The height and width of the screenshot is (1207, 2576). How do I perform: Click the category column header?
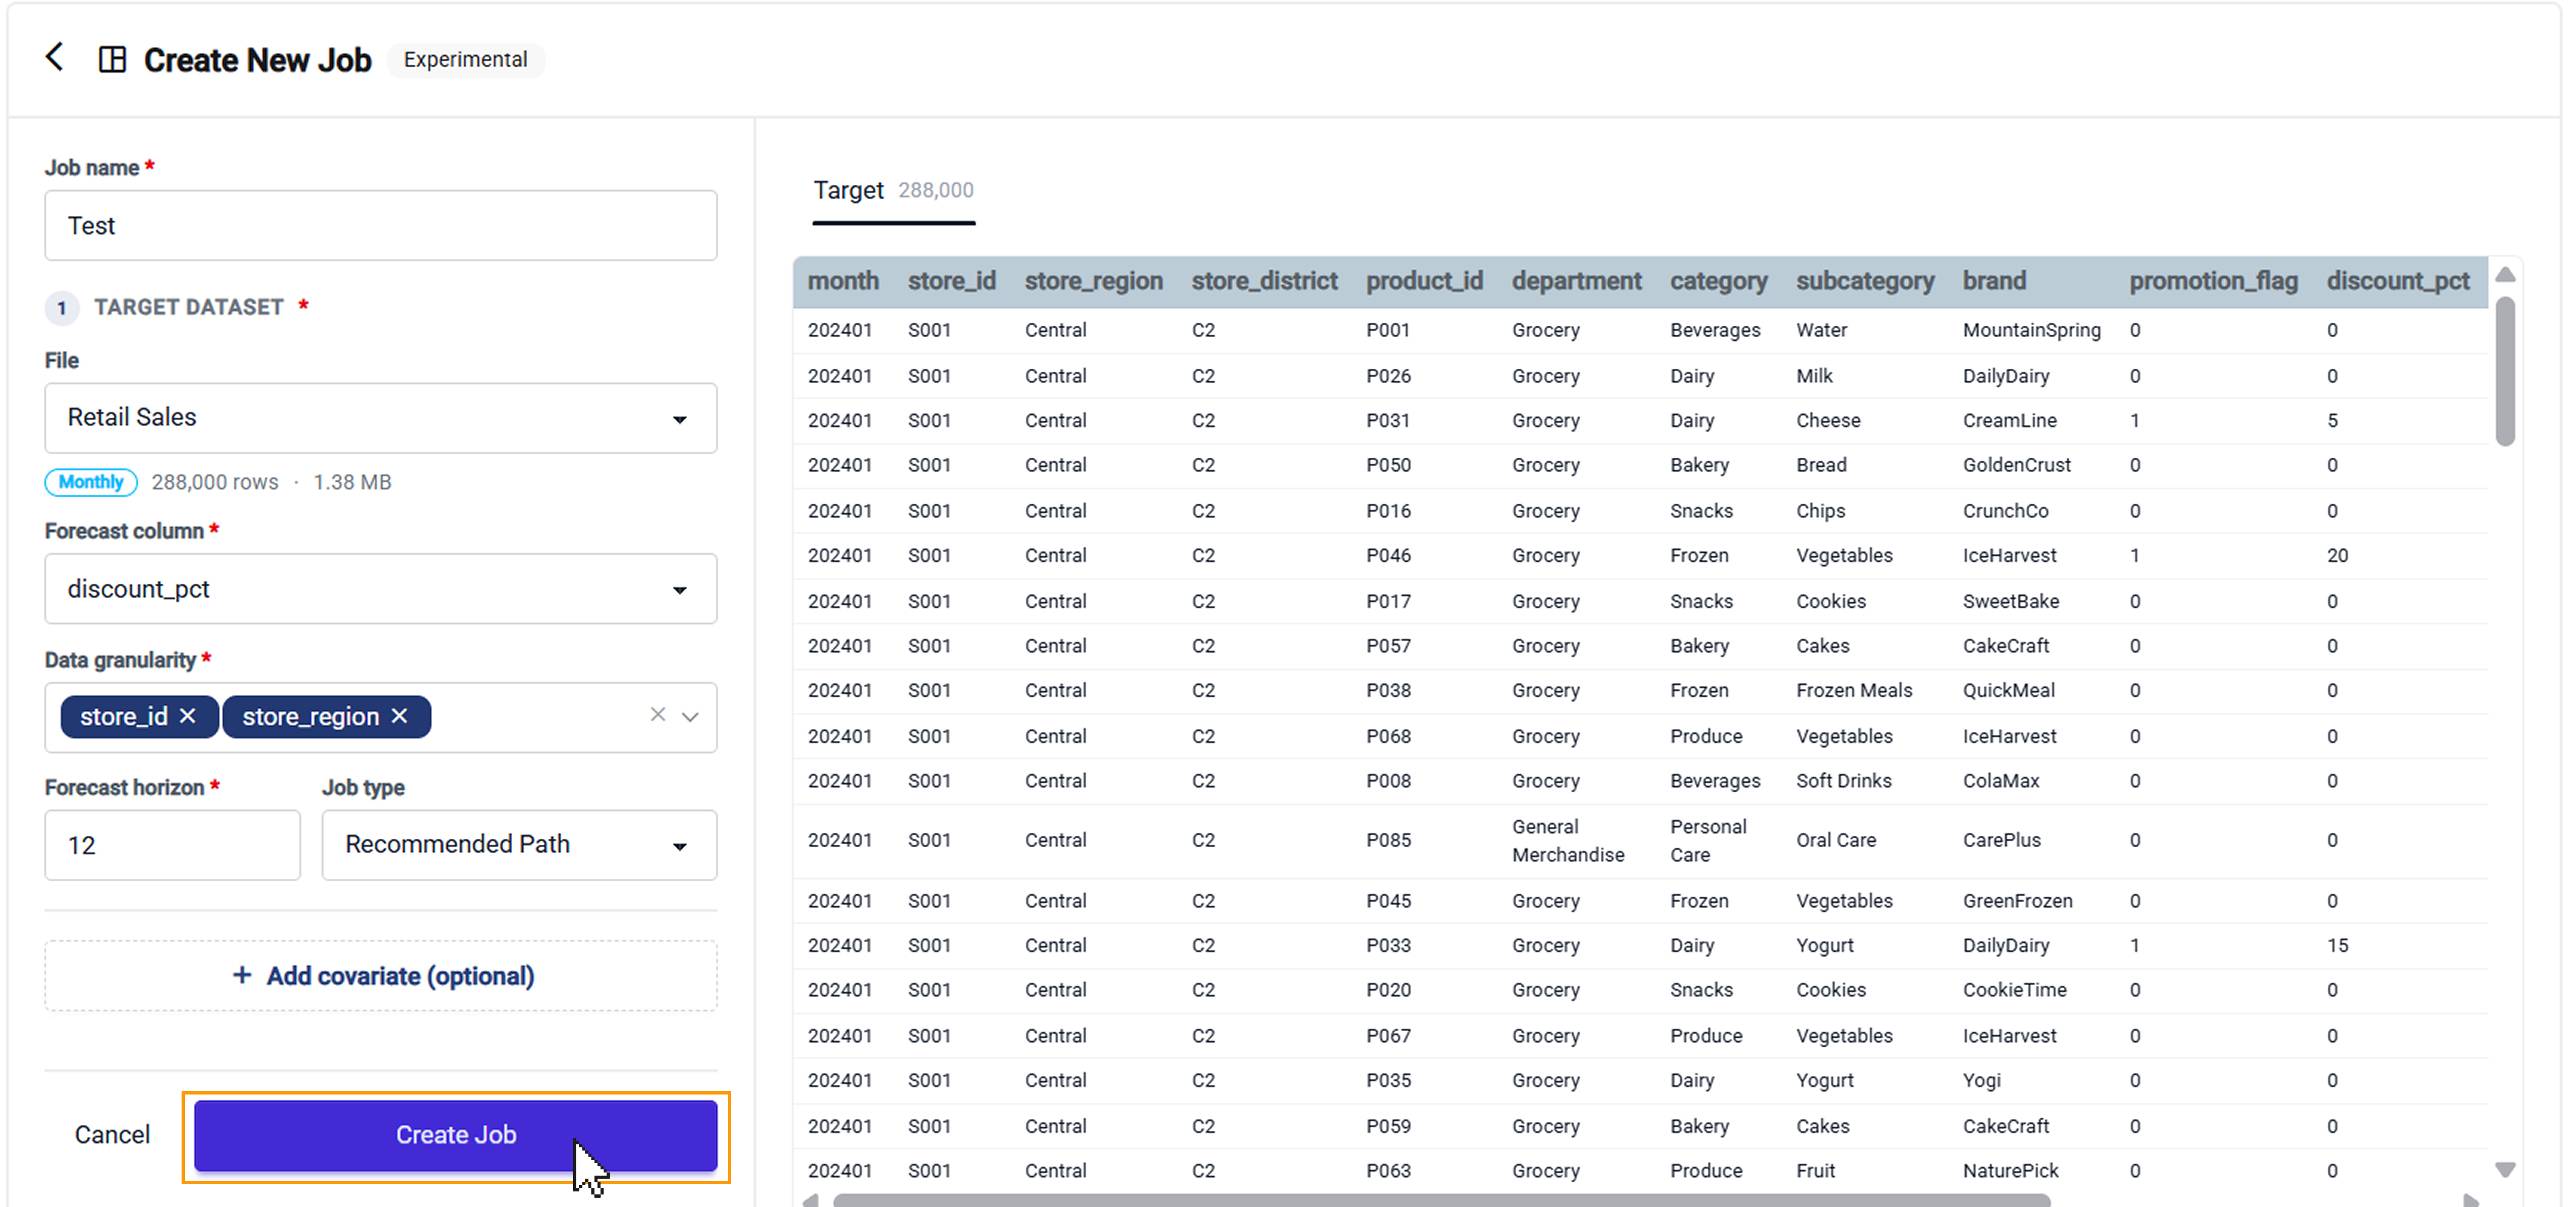click(1718, 281)
